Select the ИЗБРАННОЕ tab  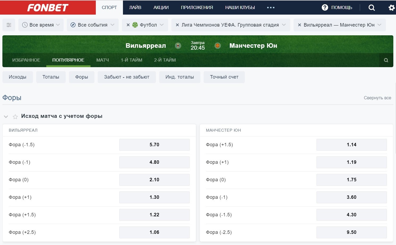[x=26, y=60]
